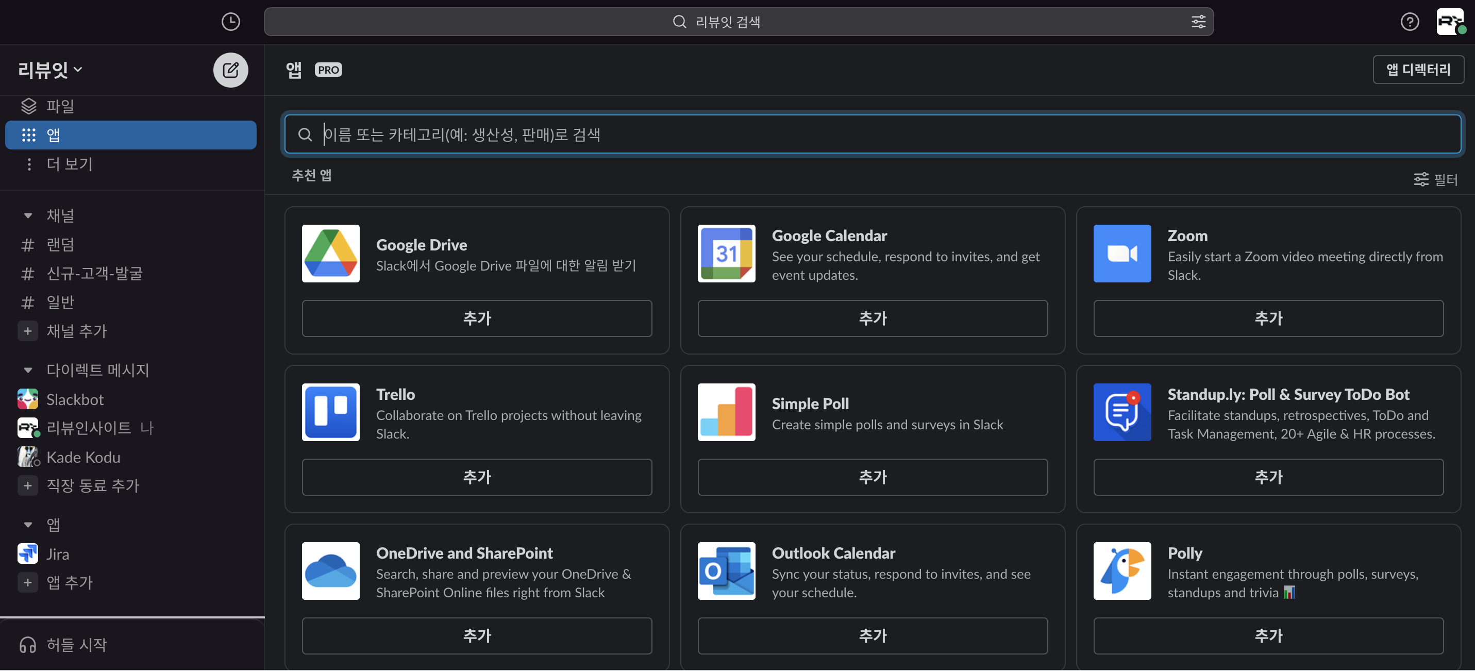
Task: Open the 필터 options
Action: click(x=1435, y=180)
